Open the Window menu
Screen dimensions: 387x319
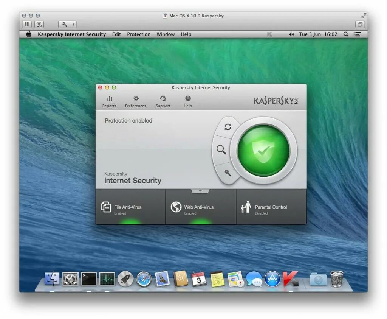pyautogui.click(x=166, y=34)
